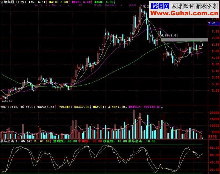The width and height of the screenshot is (220, 174).
Task: Click the 5.25 price axis label
Action: [215, 84]
